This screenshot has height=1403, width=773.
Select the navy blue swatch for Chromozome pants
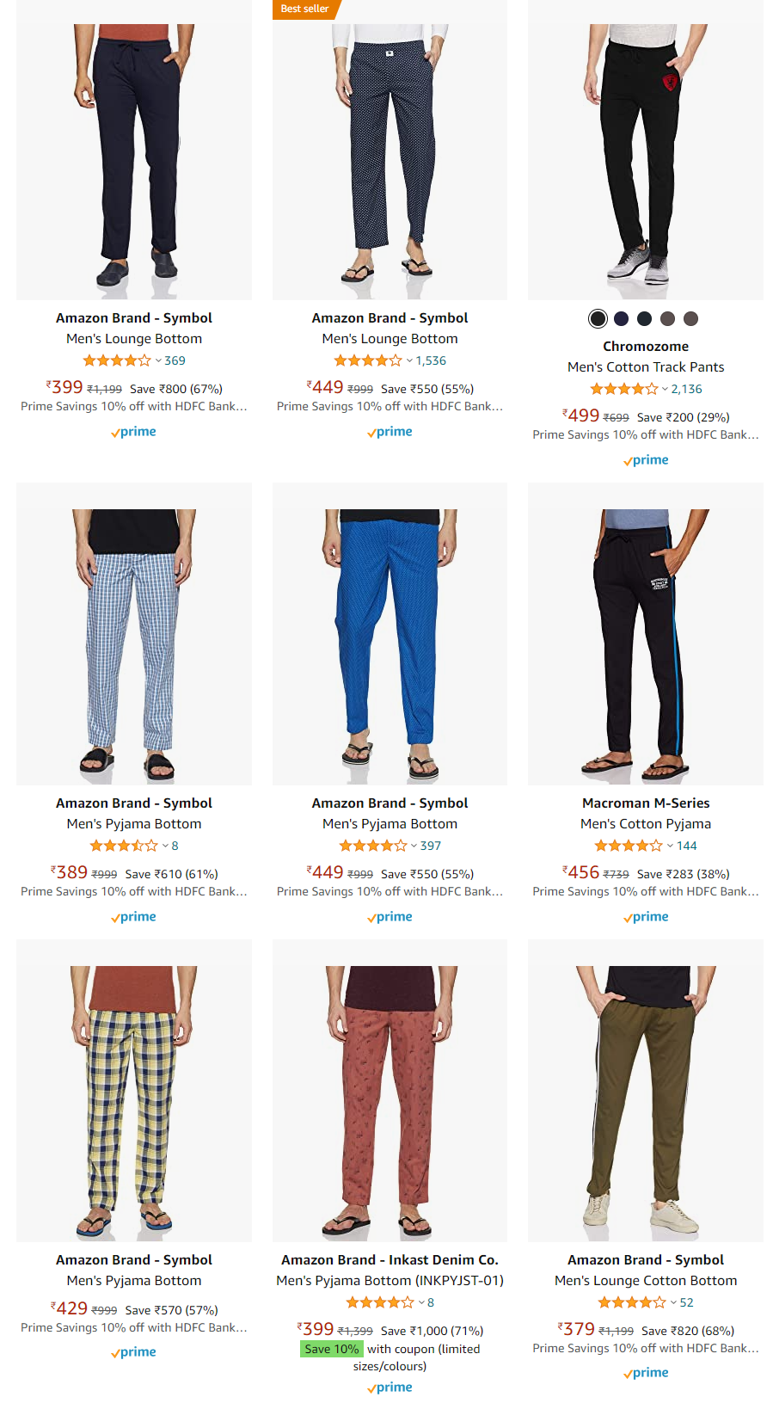(621, 319)
